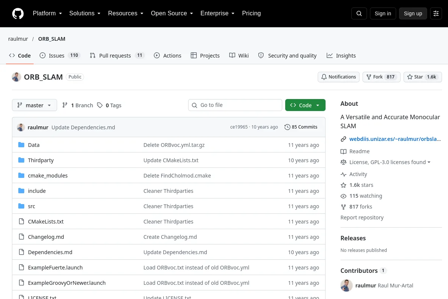Click the Sign in button

point(383,13)
